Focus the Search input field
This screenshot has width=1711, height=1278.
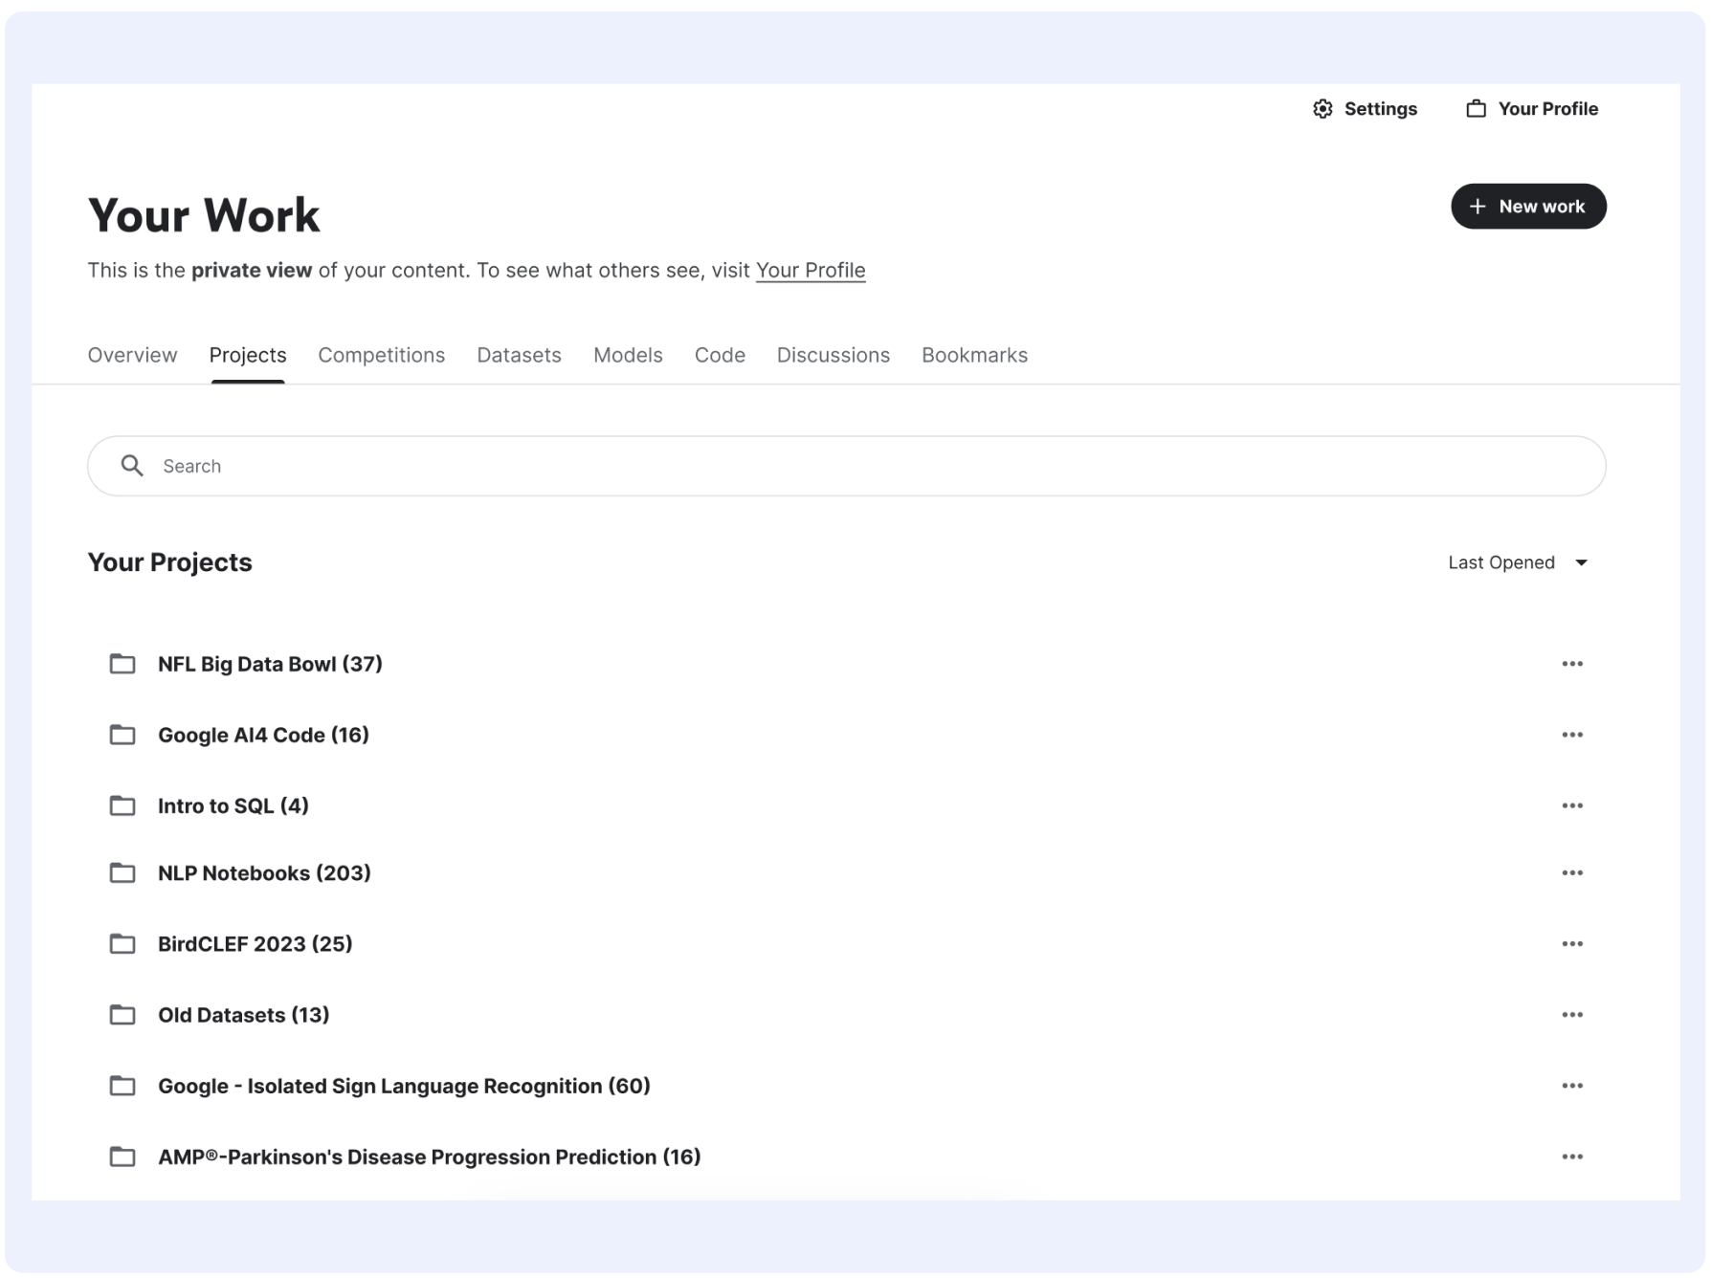point(846,466)
